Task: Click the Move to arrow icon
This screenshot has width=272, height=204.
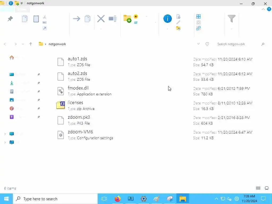Action: click(x=76, y=19)
